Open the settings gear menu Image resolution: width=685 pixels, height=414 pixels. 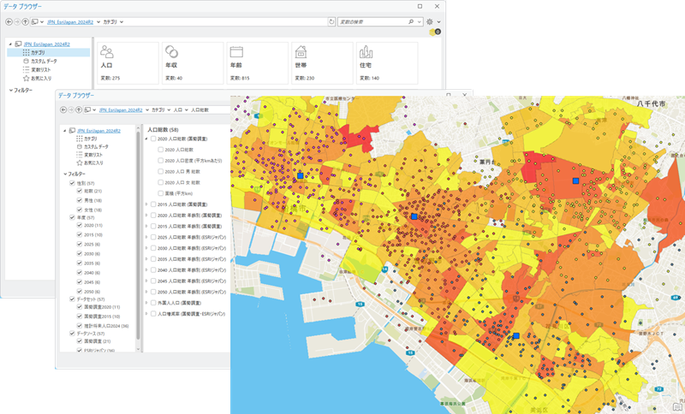click(428, 21)
